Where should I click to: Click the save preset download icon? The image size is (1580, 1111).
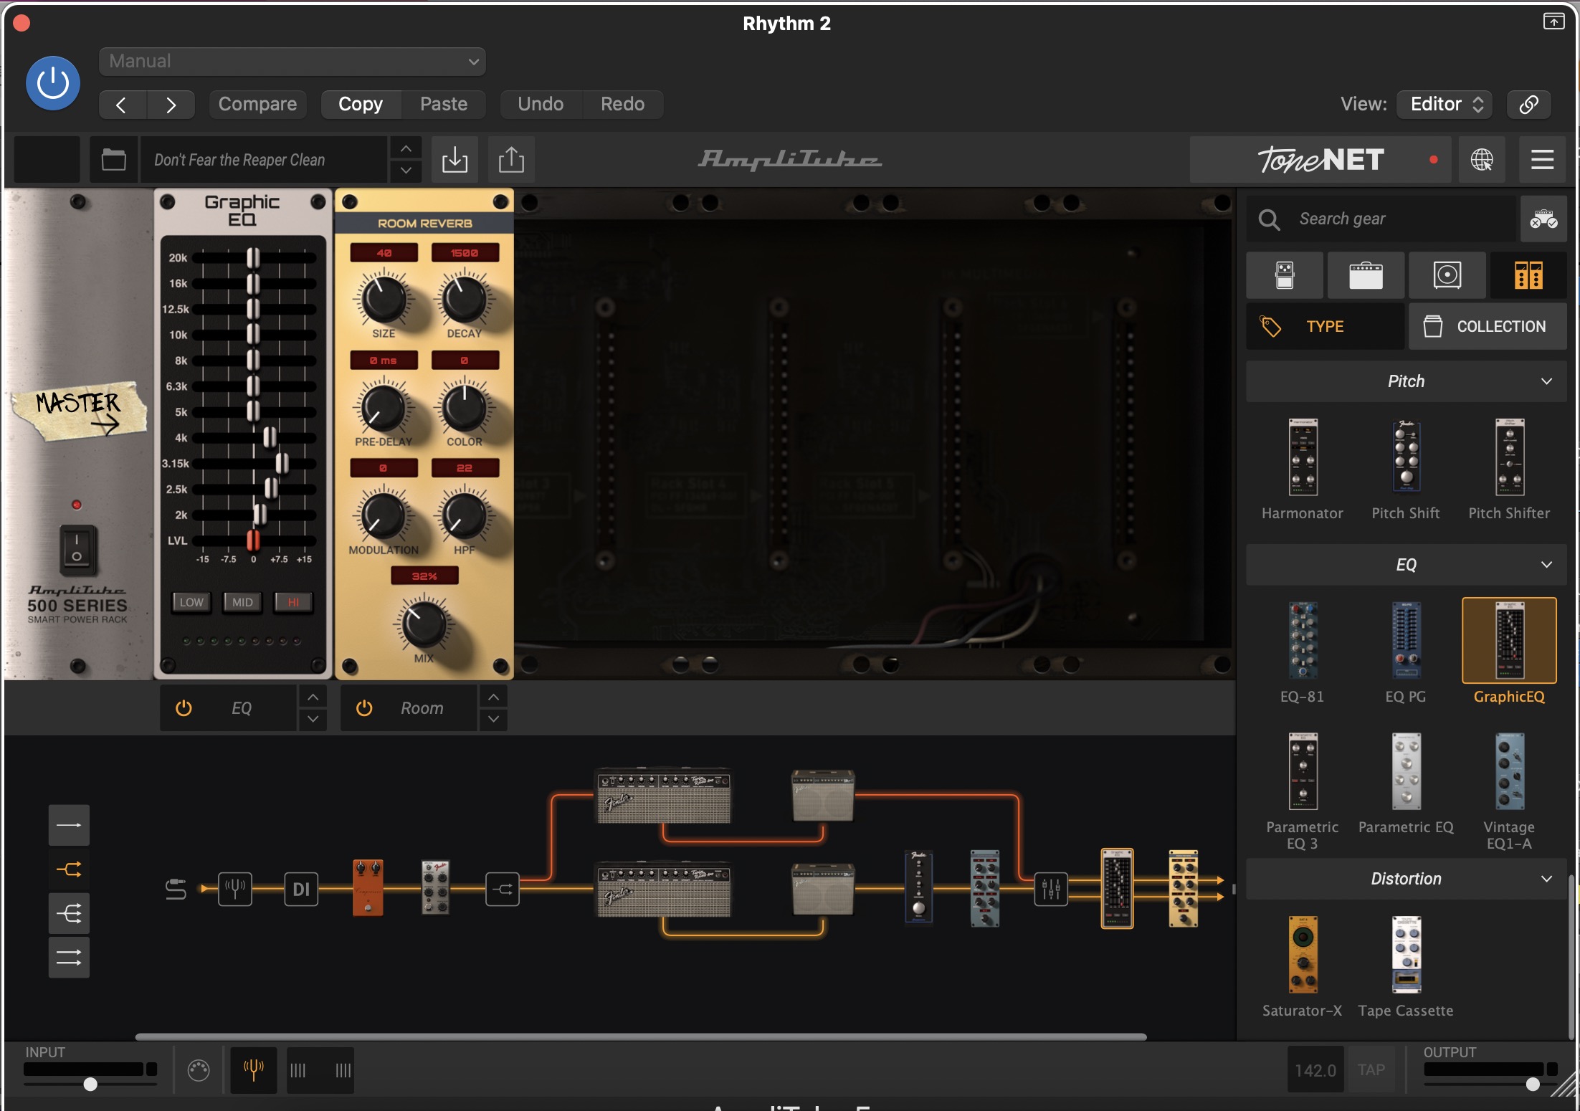point(455,159)
